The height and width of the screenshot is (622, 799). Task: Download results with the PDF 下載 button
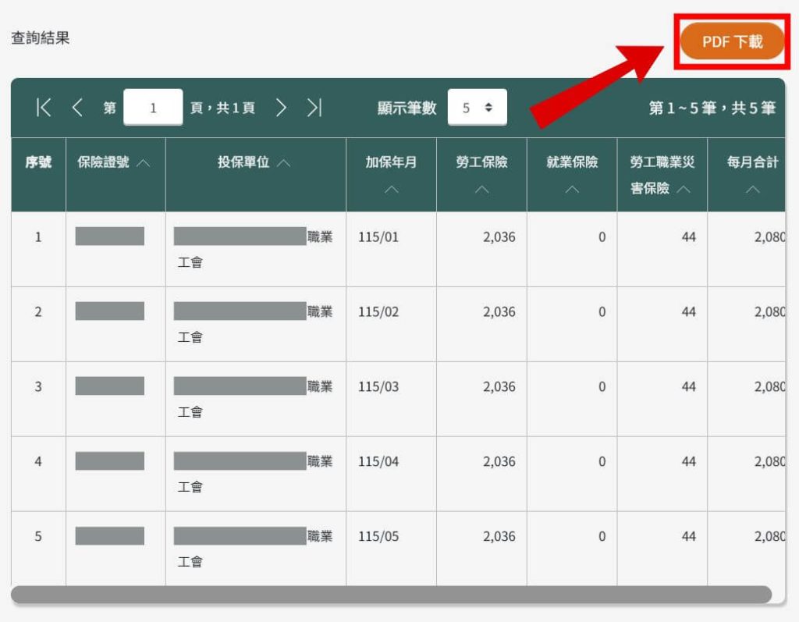coord(732,41)
